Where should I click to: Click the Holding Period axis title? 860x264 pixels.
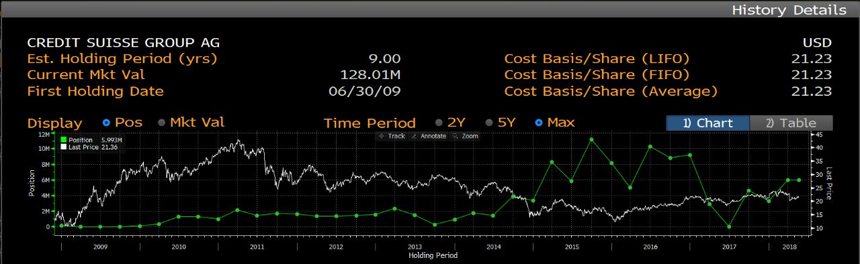(x=433, y=255)
